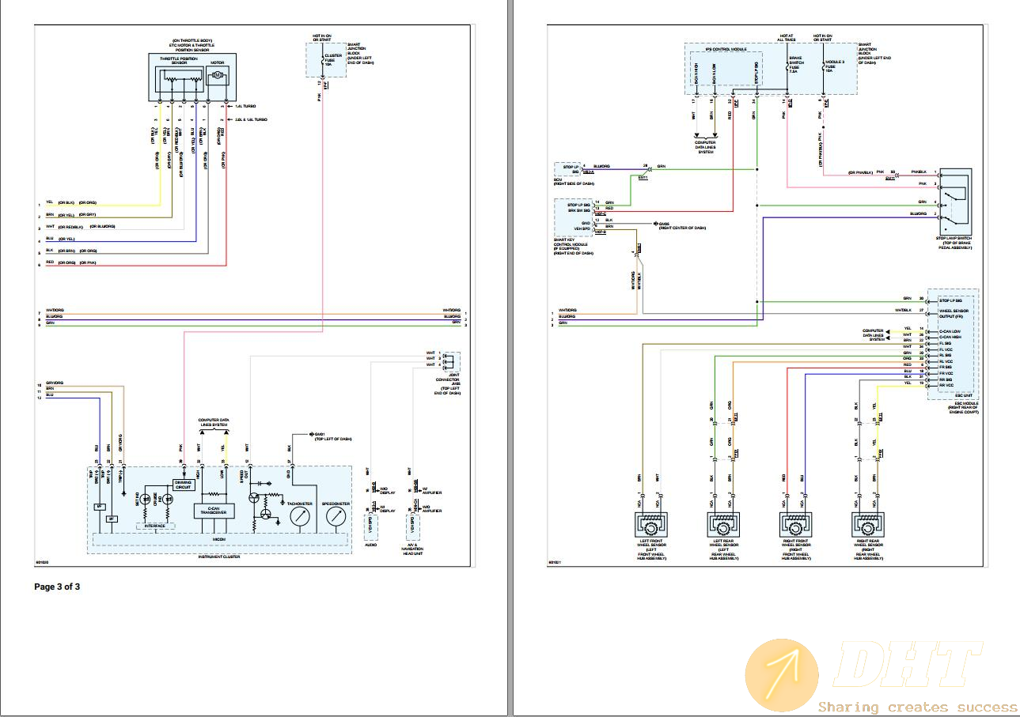1020x717 pixels.
Task: Click the right front wheel sensor symbol
Action: (795, 525)
